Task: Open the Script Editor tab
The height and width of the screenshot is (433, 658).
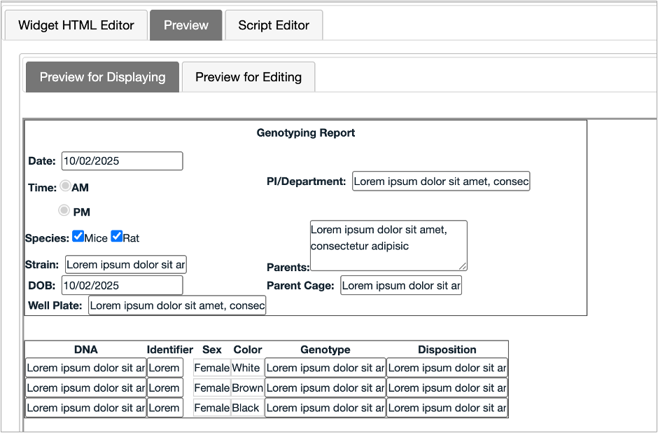Action: pos(273,25)
